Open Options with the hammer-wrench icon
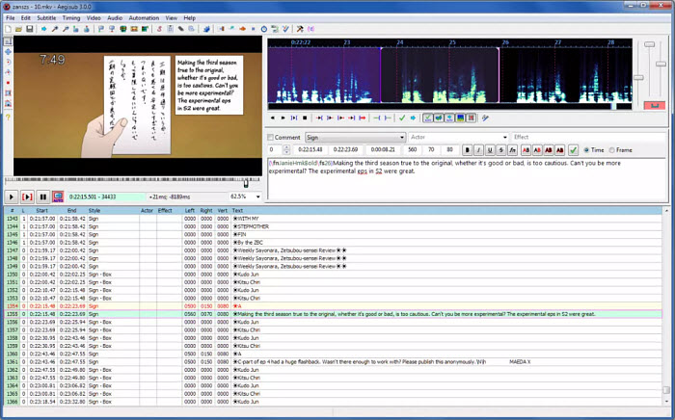Screen dimensions: 675x420 (300, 29)
